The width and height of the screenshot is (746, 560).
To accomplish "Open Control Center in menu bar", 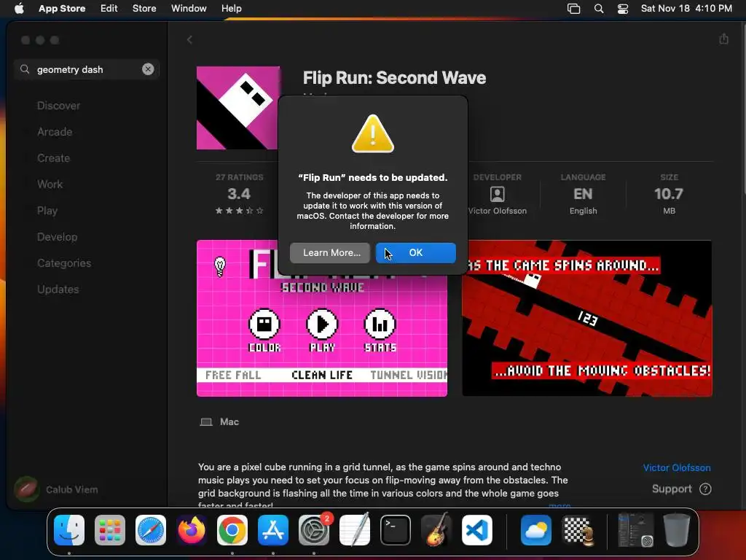I will click(623, 9).
